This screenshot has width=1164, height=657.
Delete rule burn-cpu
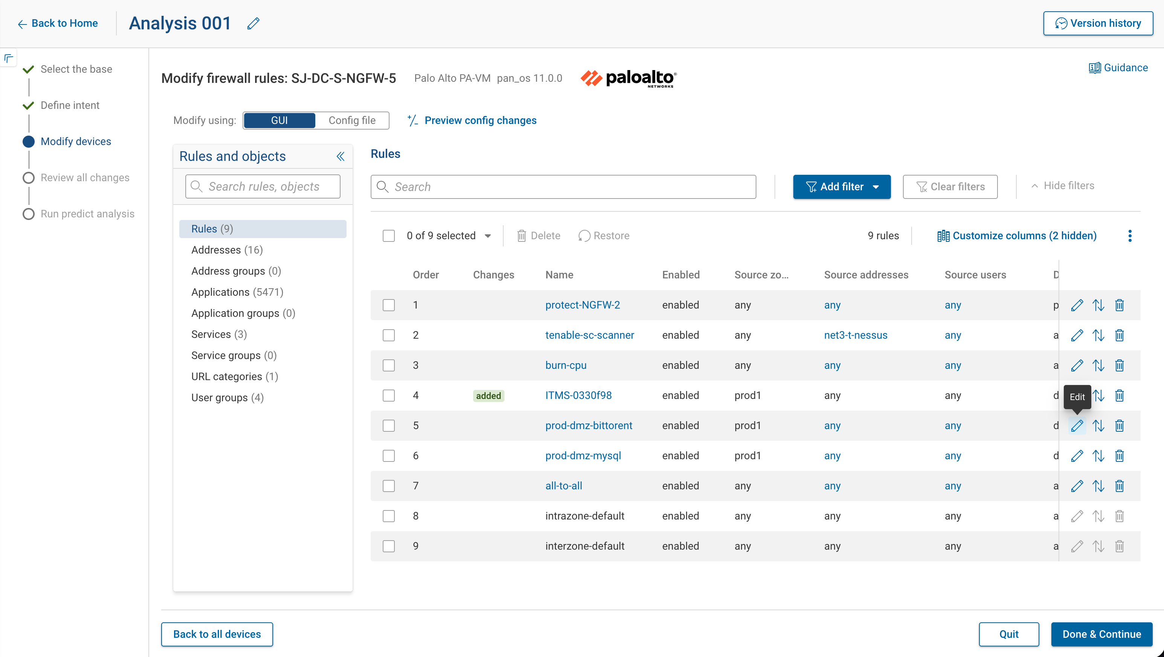(1119, 365)
